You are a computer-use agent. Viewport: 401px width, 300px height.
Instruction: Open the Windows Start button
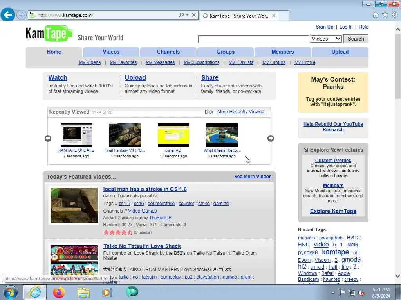[x=10, y=292]
